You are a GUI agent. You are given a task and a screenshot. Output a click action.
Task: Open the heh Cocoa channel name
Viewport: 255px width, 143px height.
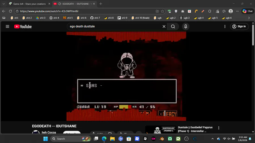[49, 132]
